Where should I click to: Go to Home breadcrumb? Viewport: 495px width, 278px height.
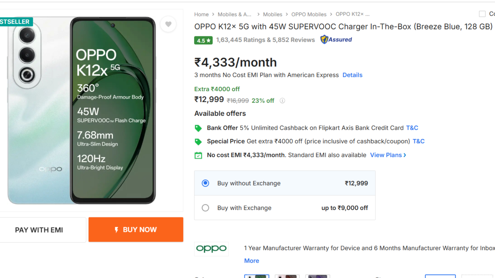201,14
